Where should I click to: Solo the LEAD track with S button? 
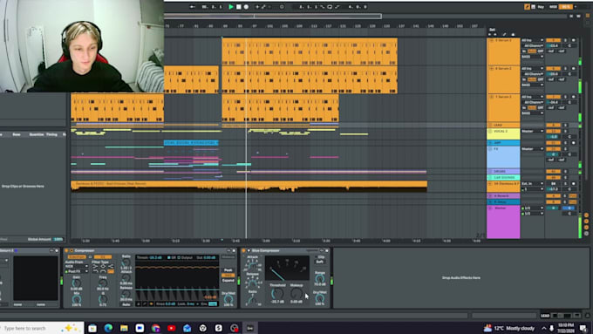click(x=565, y=125)
